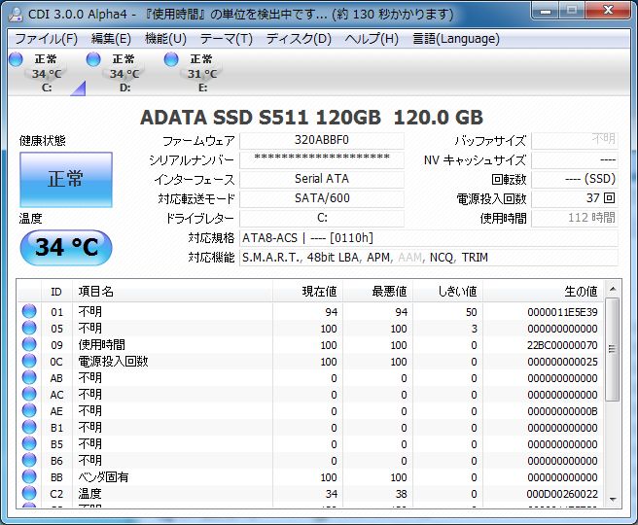Open the 言語(Language) menu
Screen dimensions: 638x525
click(456, 39)
